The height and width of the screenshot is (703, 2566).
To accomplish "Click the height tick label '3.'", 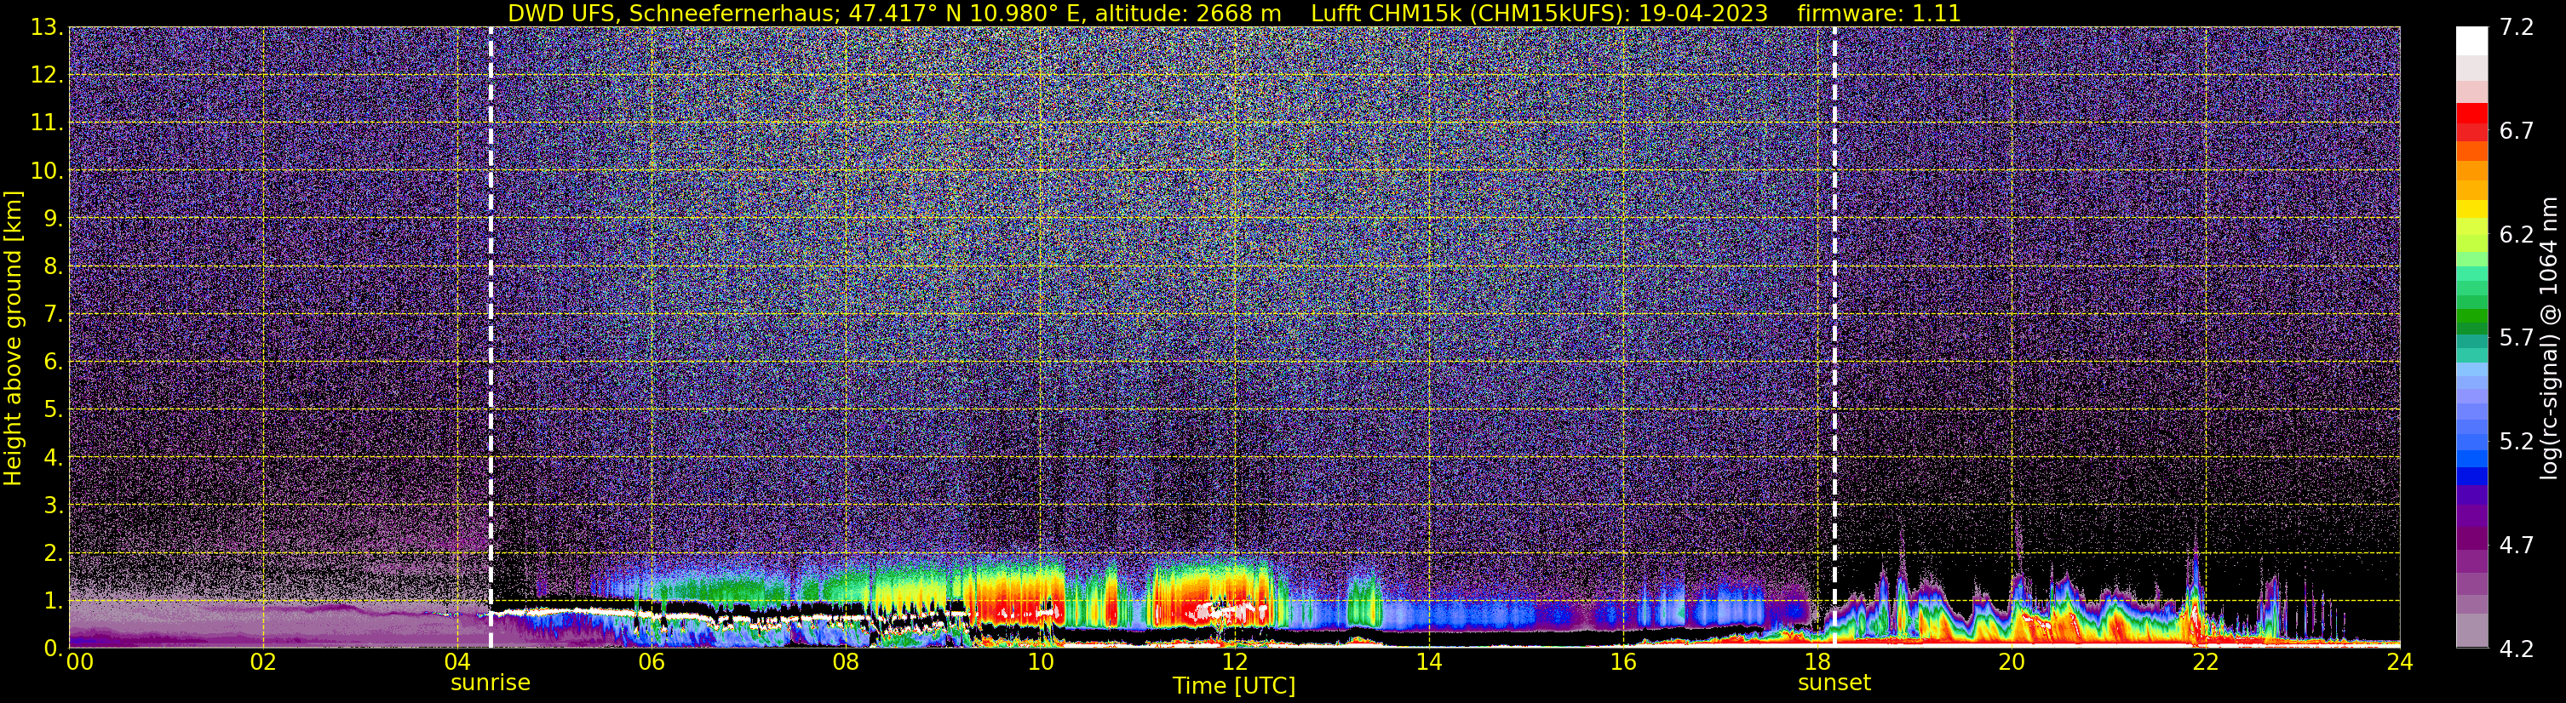I will click(x=53, y=505).
